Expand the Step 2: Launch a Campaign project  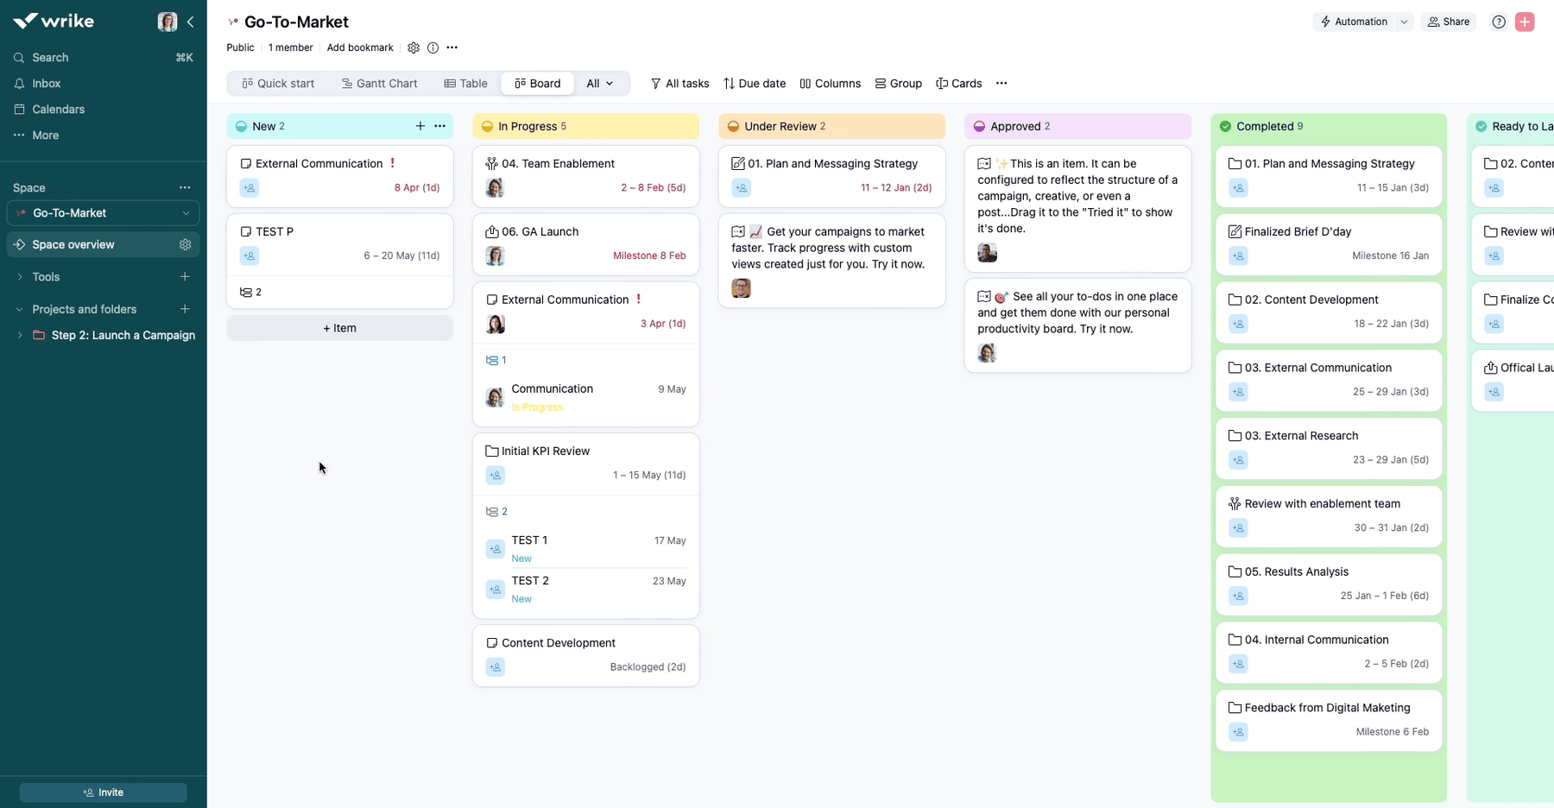(x=19, y=335)
